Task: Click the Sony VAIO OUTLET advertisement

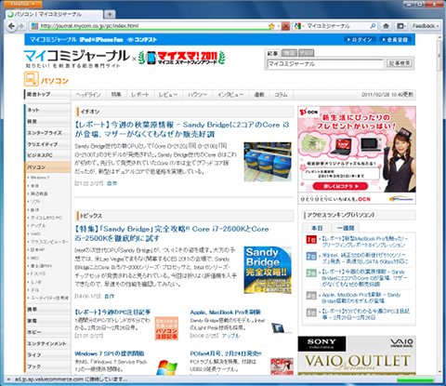Action: (x=357, y=355)
